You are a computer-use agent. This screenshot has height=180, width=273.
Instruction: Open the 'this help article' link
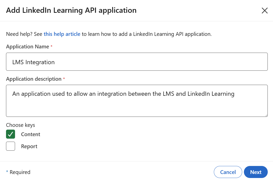pos(62,34)
